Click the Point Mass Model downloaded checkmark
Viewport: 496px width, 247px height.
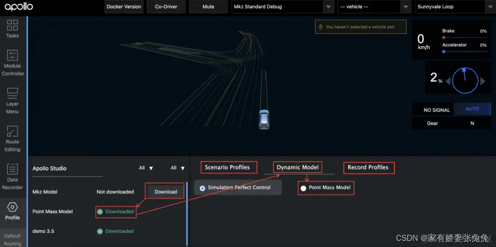(100, 212)
